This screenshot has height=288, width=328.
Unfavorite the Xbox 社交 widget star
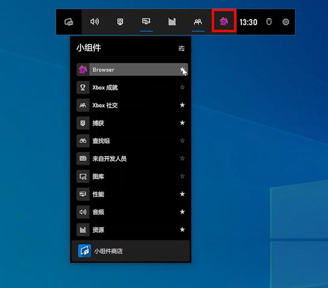[x=182, y=105]
